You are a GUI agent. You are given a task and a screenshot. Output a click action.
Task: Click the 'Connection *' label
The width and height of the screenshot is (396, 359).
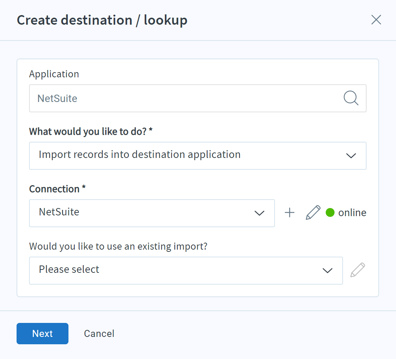tap(57, 189)
